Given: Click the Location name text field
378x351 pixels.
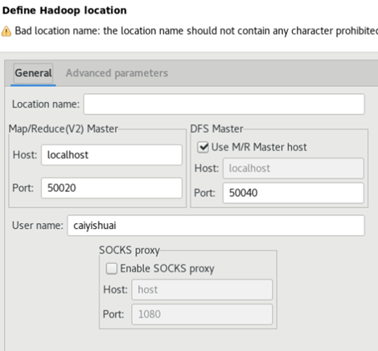Looking at the screenshot, I should pyautogui.click(x=224, y=104).
